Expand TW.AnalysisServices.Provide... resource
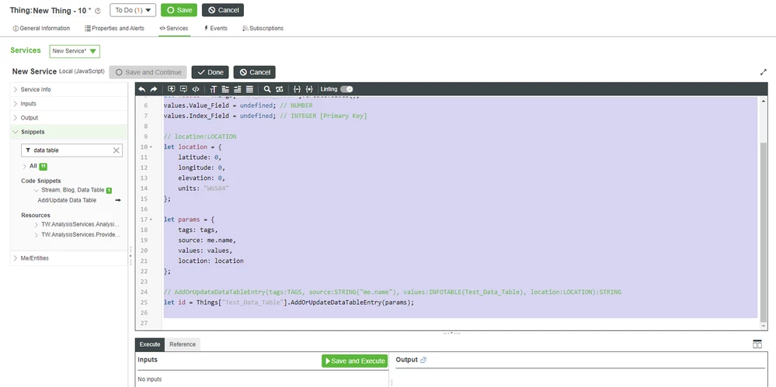The image size is (776, 387). 37,235
